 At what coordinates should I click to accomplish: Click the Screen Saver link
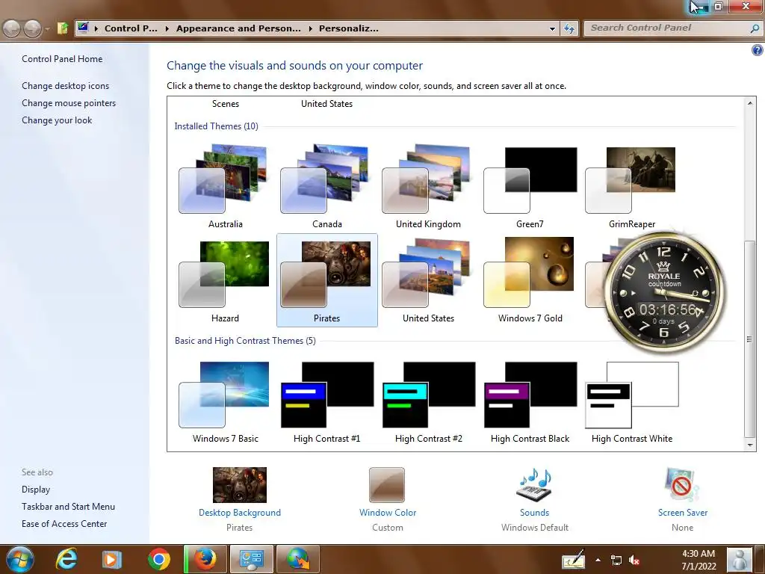(x=683, y=513)
